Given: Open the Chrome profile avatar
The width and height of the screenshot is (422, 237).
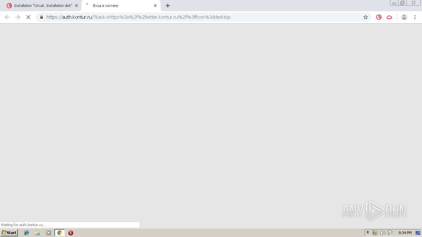Looking at the screenshot, I should tap(404, 17).
